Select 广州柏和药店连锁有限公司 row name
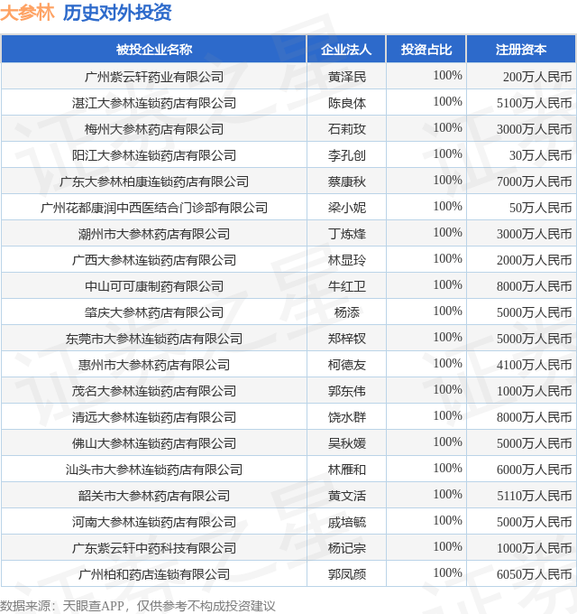 point(154,574)
